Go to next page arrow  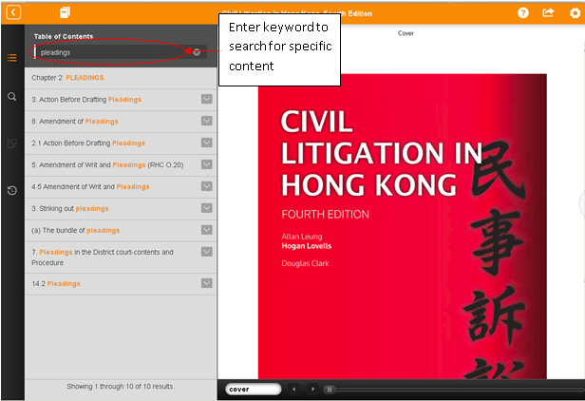pos(312,389)
